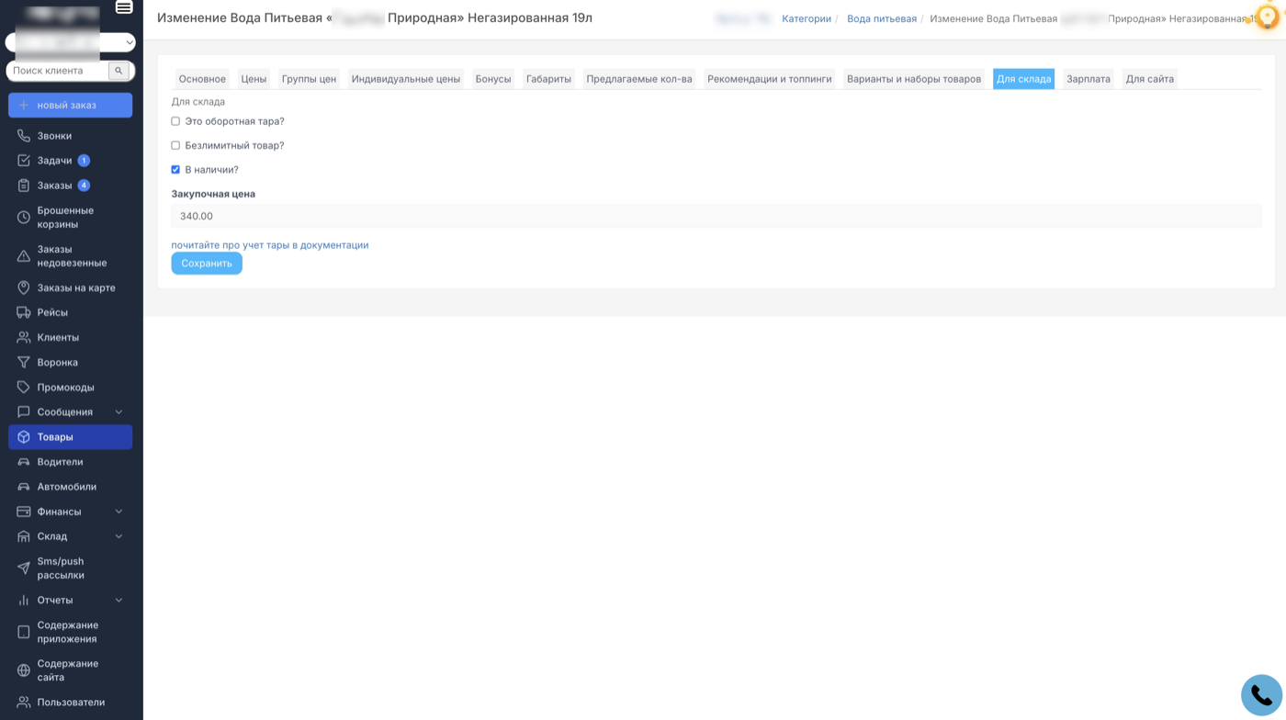Screen dimensions: 1286x720
Task: Click the 'новый заказ' button
Action: click(x=70, y=106)
